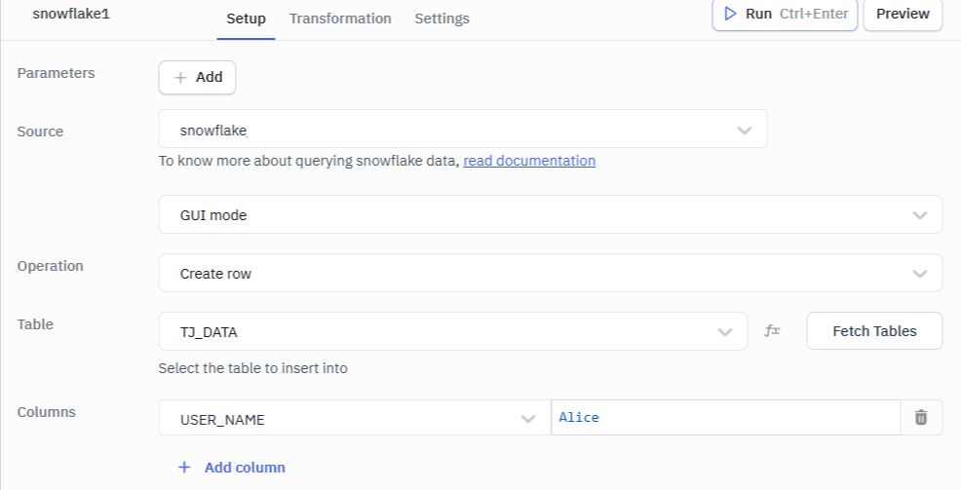Edit the Alice value field
961x490 pixels.
pos(726,418)
